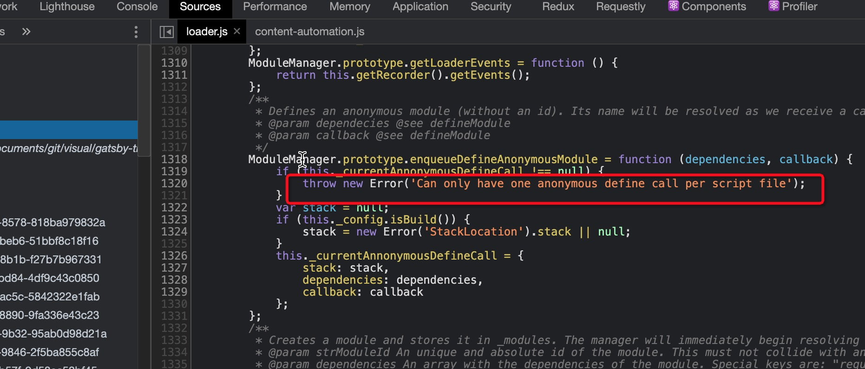Open the Security tab

[491, 6]
